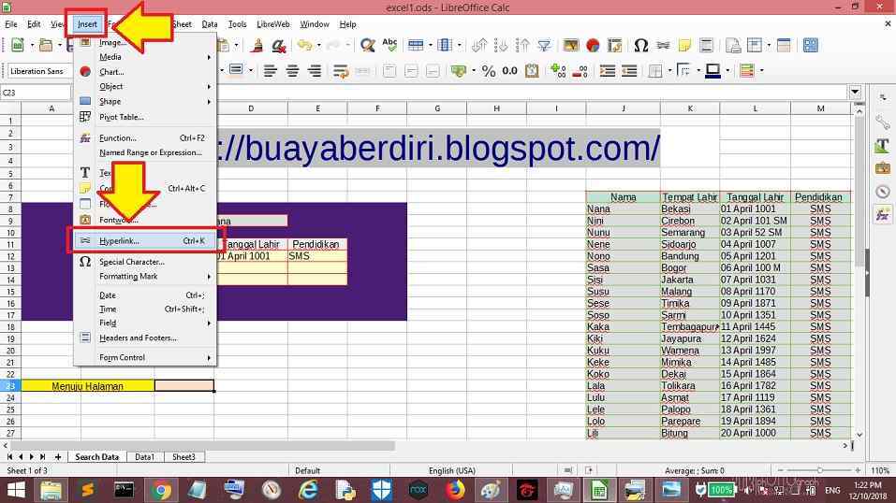The height and width of the screenshot is (503, 896).
Task: Open Insert Rows dropdown arrow
Action: pyautogui.click(x=430, y=45)
